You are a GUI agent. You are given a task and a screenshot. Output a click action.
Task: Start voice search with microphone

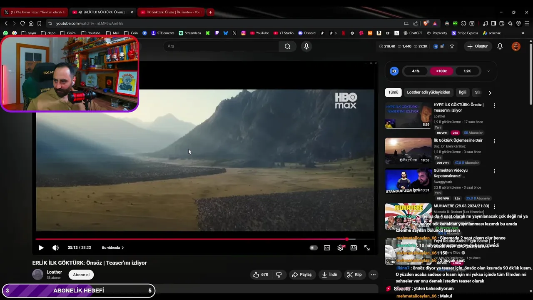coord(306,46)
